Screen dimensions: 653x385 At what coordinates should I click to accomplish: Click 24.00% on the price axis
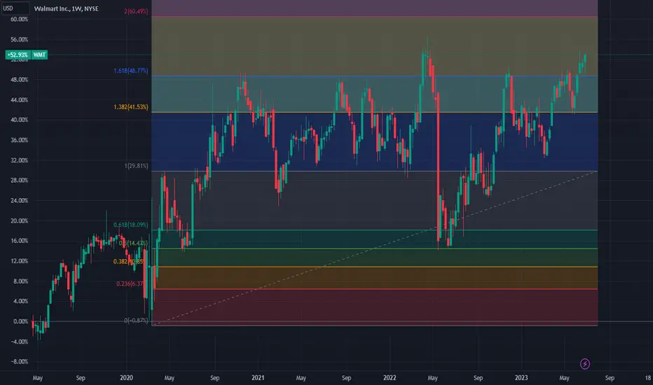tap(19, 201)
